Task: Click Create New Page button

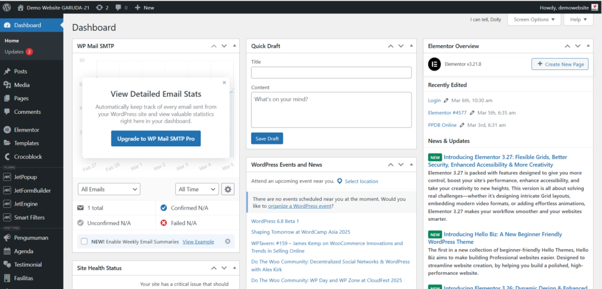Action: point(560,64)
